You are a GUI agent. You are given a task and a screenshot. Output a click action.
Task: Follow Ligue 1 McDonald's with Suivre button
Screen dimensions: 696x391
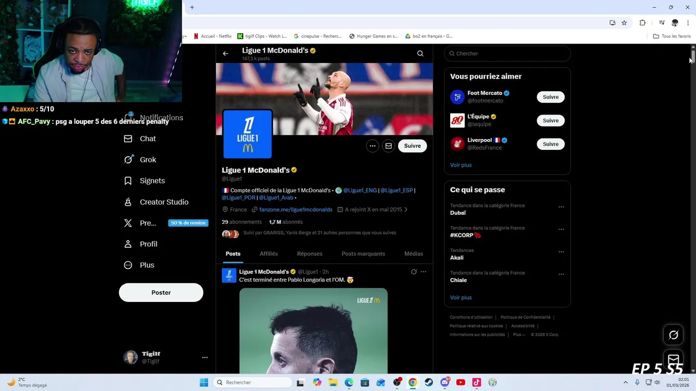(x=412, y=146)
